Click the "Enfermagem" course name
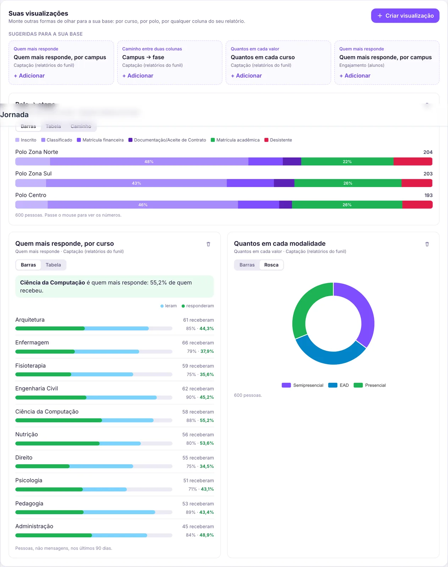The width and height of the screenshot is (448, 567). tap(32, 343)
